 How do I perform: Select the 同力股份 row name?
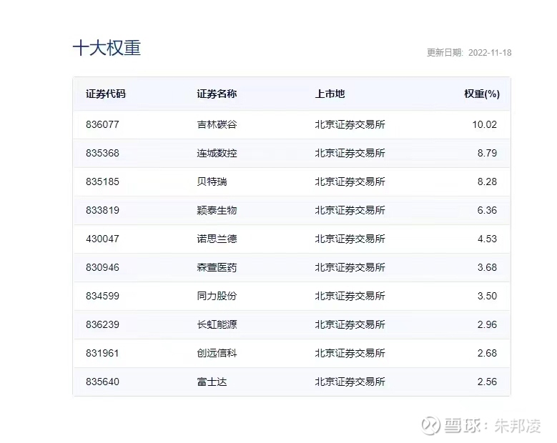pyautogui.click(x=217, y=296)
